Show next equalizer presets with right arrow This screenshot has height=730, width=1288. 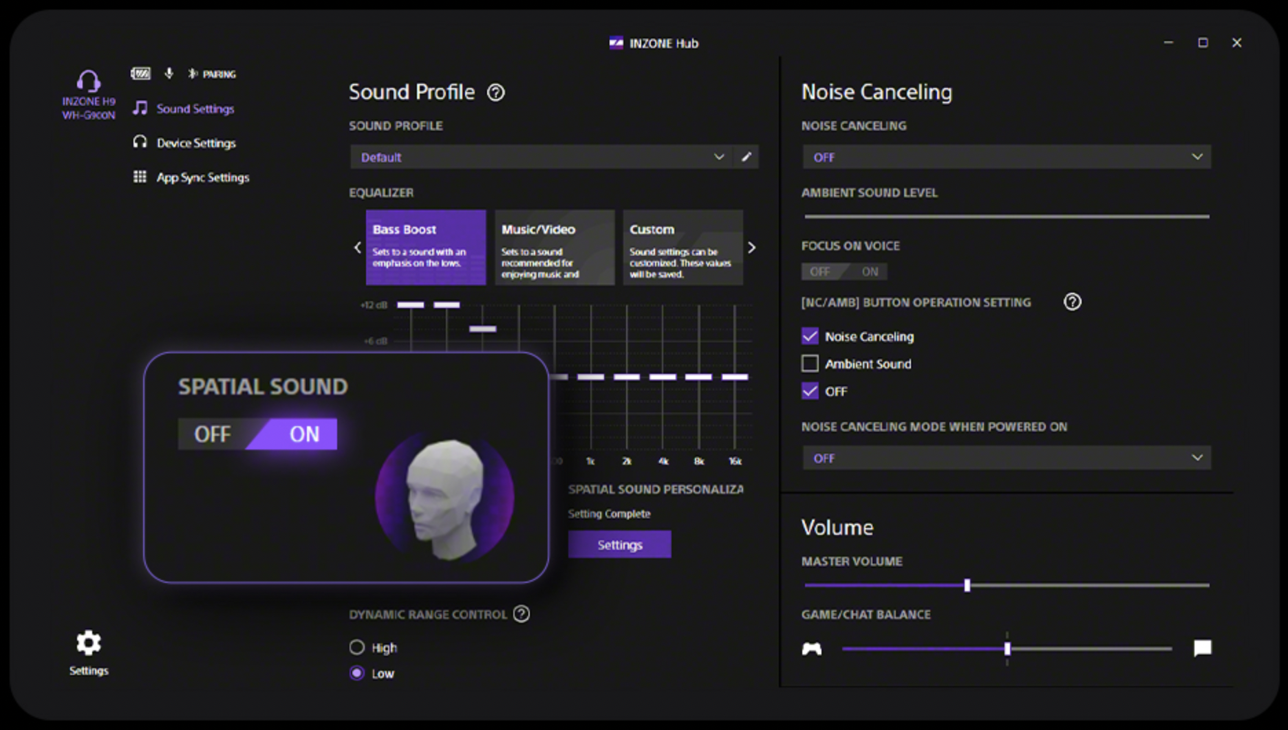click(x=751, y=247)
